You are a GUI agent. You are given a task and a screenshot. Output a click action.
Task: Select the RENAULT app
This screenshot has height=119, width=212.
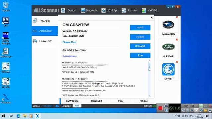pyautogui.click(x=96, y=101)
